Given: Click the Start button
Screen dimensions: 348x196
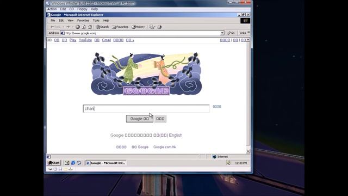Looking at the screenshot, I should [x=54, y=163].
